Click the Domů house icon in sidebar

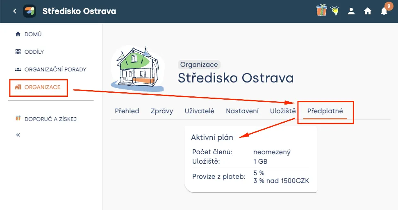[18, 34]
